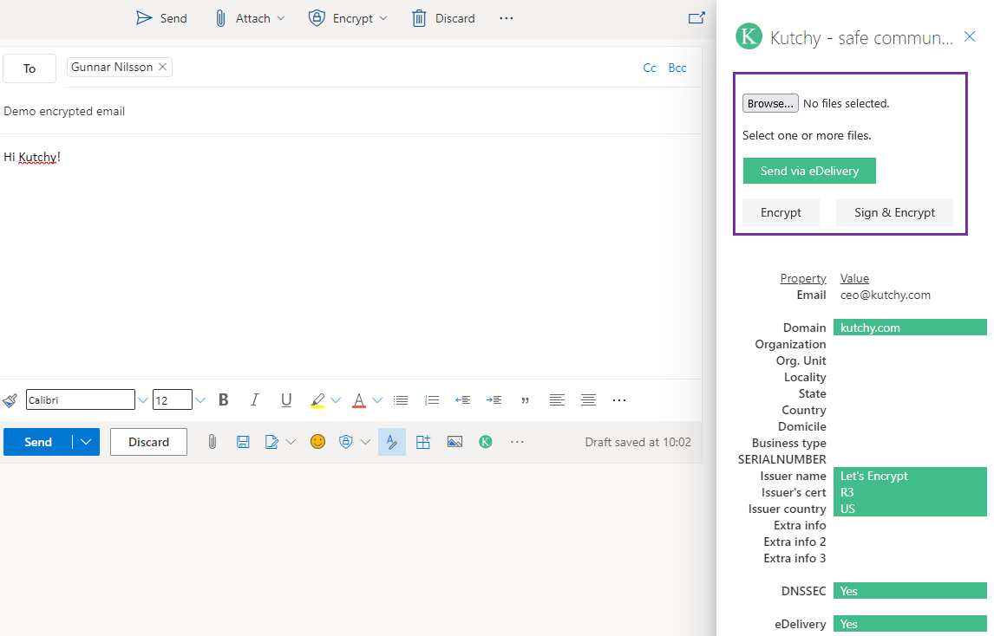
Task: Open the top toolbar more options ellipsis
Action: tap(506, 18)
